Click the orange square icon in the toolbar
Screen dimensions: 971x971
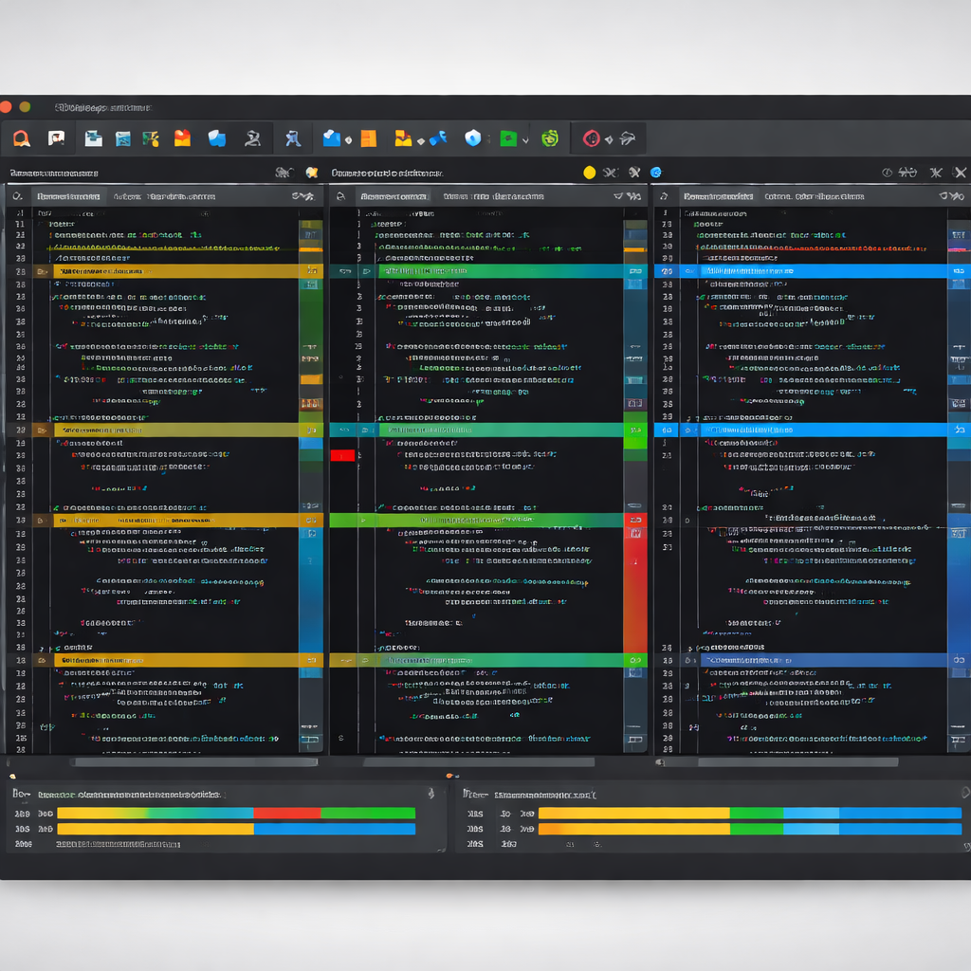click(x=368, y=138)
